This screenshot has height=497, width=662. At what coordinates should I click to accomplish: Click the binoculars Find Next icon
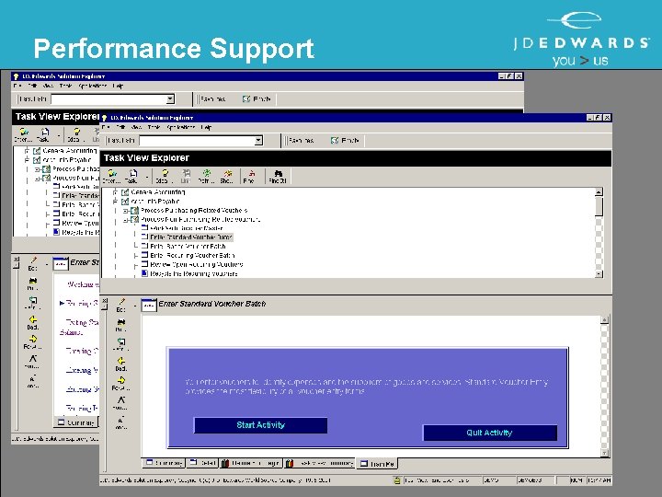pos(278,176)
